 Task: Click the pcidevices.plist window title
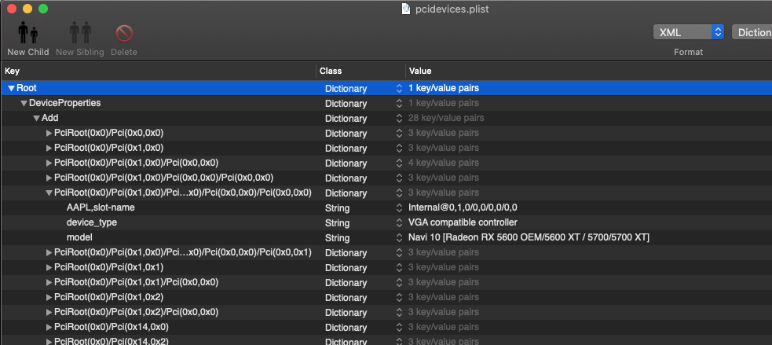452,9
